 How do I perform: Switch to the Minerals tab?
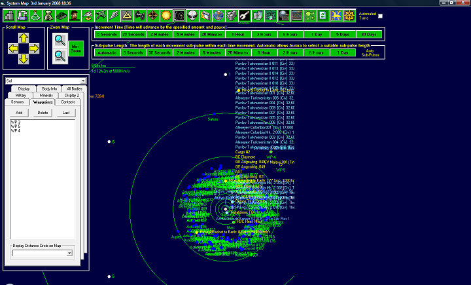46,96
